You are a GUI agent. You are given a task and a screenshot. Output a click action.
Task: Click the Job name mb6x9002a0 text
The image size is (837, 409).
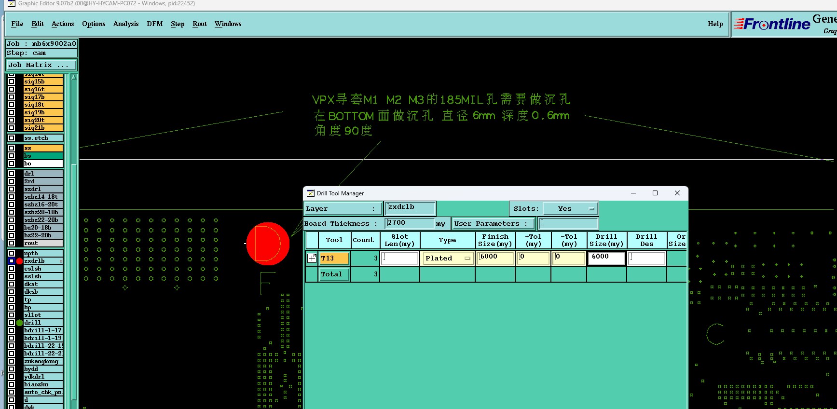click(x=54, y=43)
